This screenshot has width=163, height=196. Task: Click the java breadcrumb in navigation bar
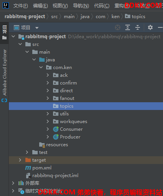pos(85,17)
